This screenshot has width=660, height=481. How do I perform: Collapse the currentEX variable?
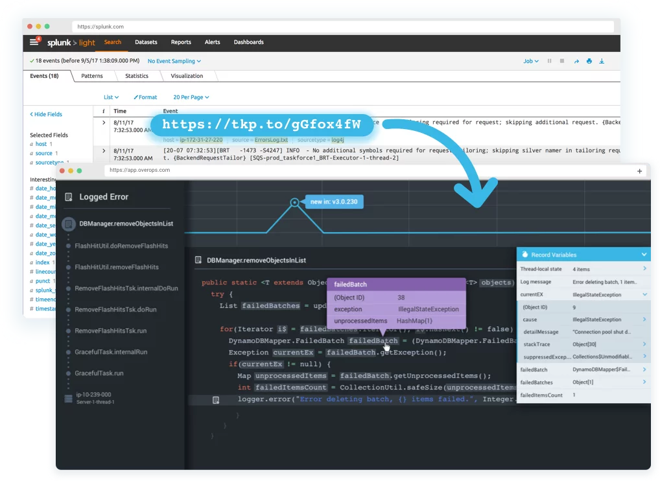click(644, 294)
